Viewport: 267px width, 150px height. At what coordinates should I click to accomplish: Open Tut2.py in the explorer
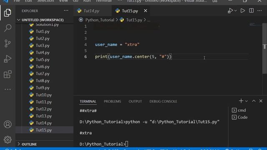point(43,38)
